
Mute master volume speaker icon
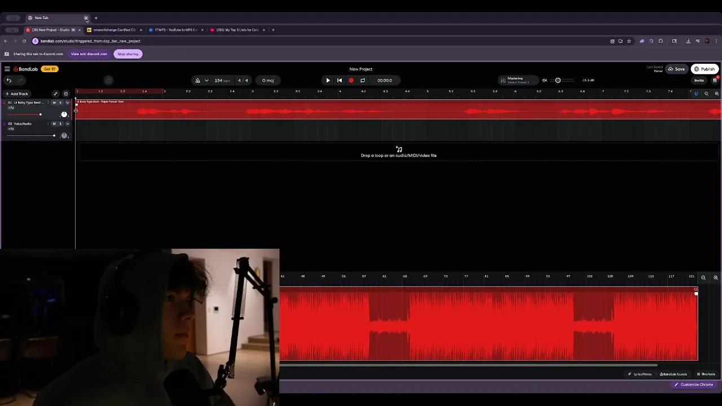544,80
